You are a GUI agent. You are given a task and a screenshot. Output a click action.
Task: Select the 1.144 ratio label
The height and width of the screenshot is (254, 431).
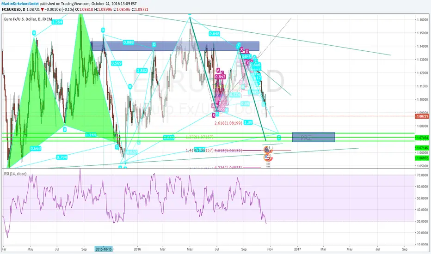tap(91, 135)
